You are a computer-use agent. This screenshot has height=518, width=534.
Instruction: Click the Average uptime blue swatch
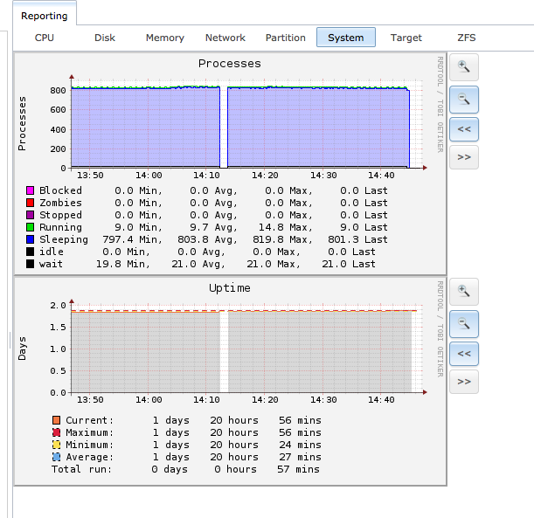(x=56, y=457)
